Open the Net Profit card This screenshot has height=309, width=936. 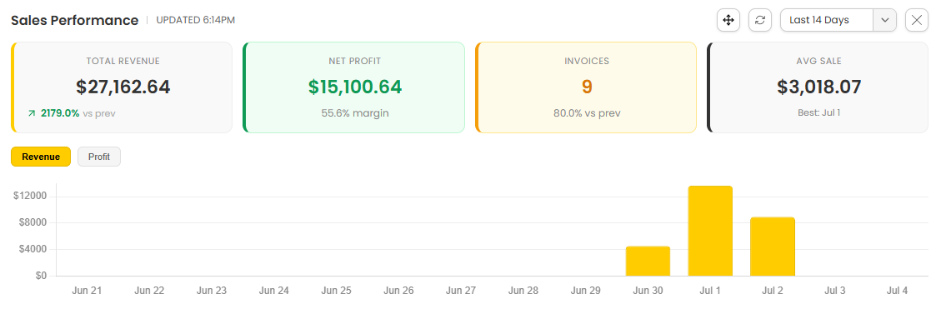coord(354,87)
